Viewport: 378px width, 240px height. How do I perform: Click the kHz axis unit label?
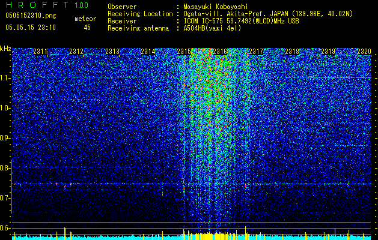coord(5,49)
